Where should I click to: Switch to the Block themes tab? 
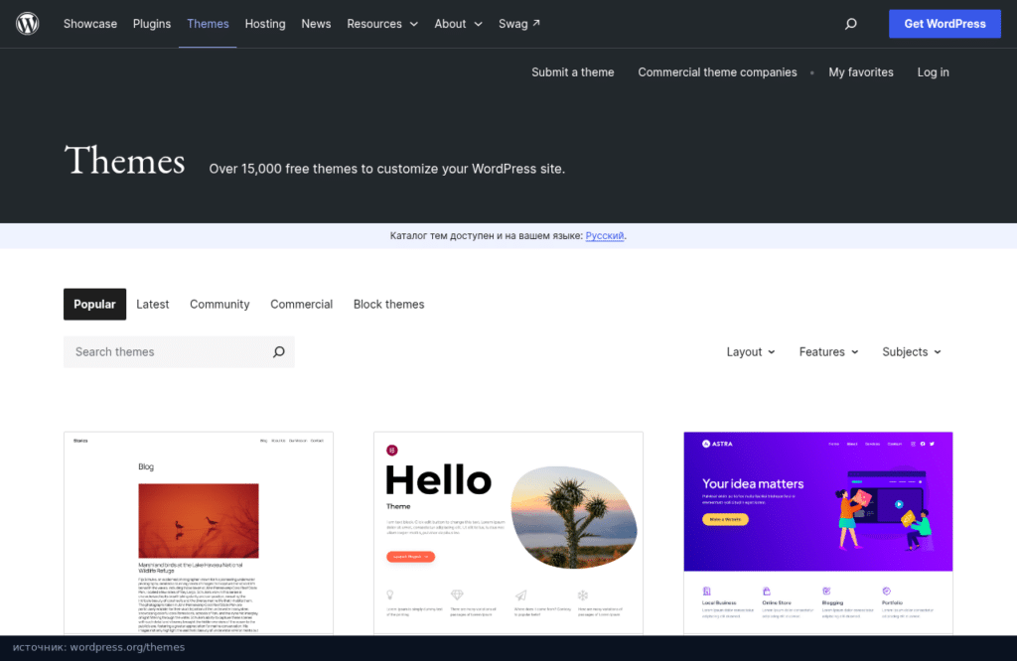[388, 304]
